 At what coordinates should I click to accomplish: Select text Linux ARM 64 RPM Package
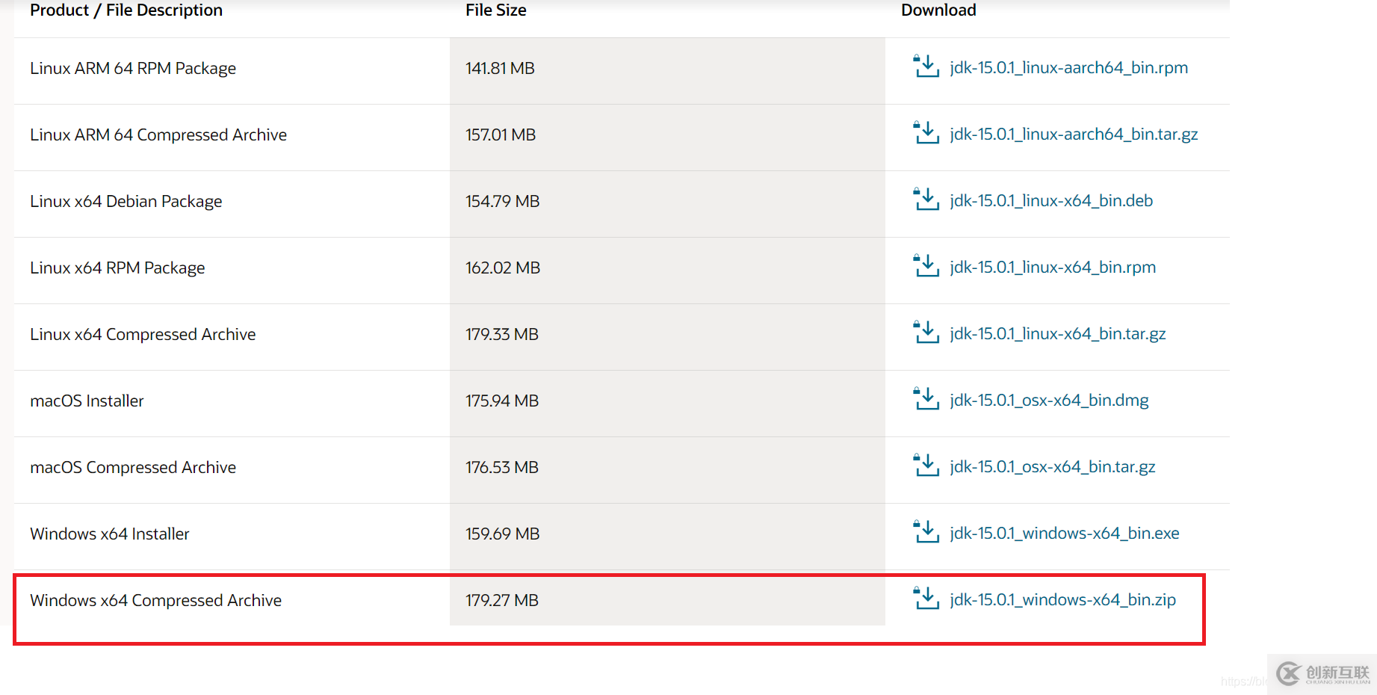pos(133,69)
